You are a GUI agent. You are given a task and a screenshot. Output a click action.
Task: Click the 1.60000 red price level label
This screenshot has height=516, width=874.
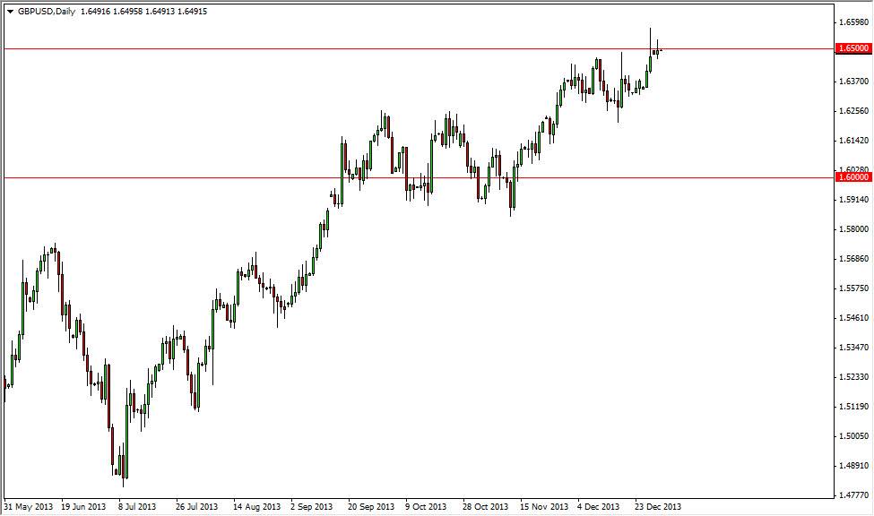click(853, 177)
